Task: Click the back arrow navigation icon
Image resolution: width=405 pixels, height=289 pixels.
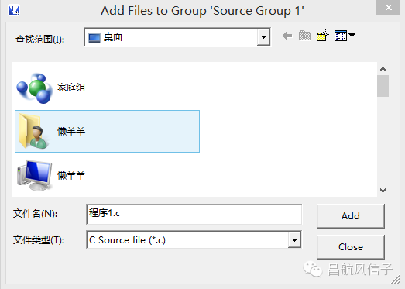Action: 287,36
